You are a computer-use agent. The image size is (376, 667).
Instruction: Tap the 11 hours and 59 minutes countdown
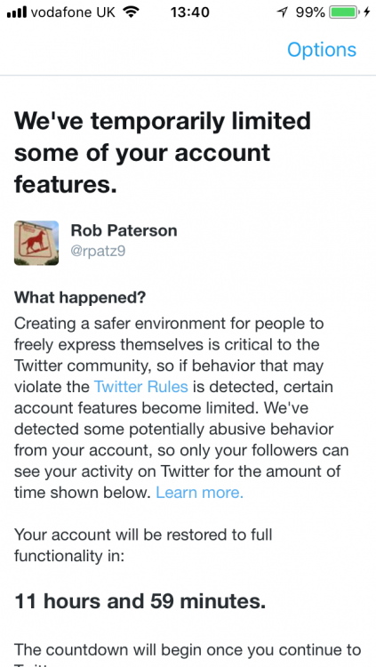pos(140,601)
